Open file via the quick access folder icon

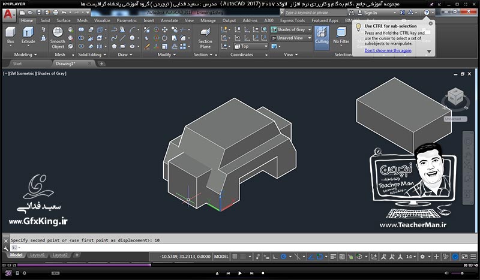point(31,13)
